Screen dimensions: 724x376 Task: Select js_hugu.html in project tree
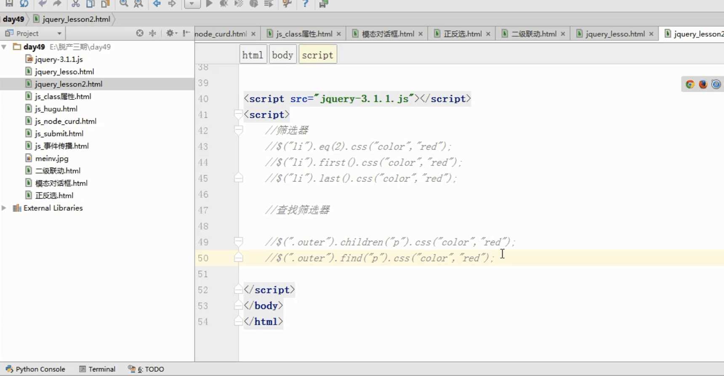(x=51, y=109)
